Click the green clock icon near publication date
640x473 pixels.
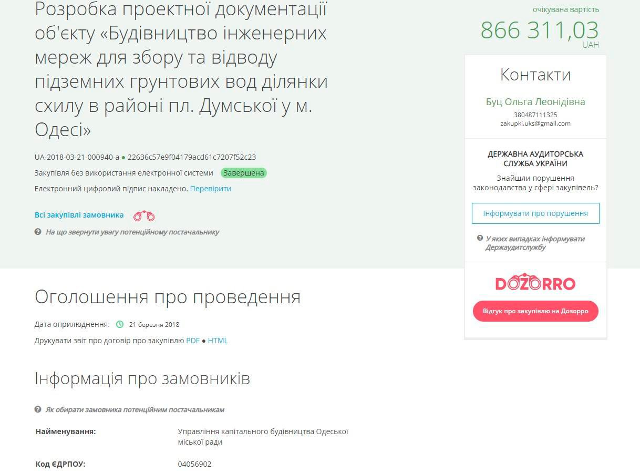coord(120,324)
